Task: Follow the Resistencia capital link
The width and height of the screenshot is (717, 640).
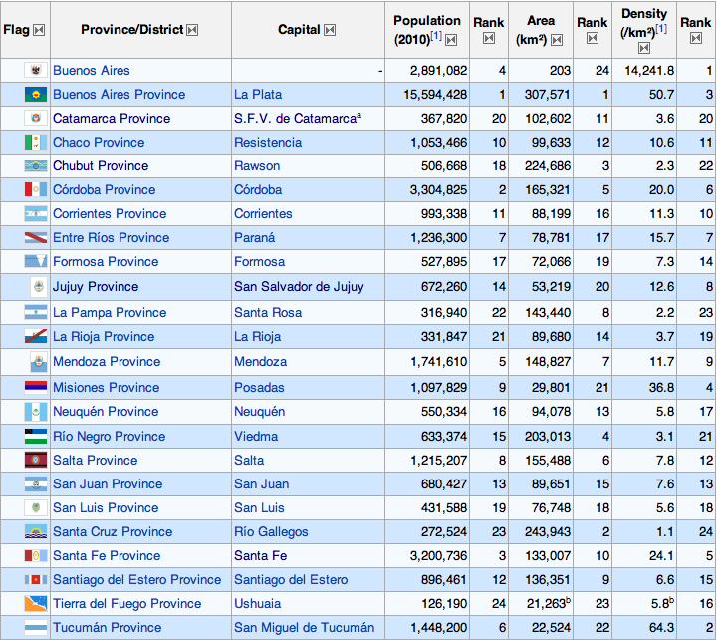Action: (x=268, y=142)
